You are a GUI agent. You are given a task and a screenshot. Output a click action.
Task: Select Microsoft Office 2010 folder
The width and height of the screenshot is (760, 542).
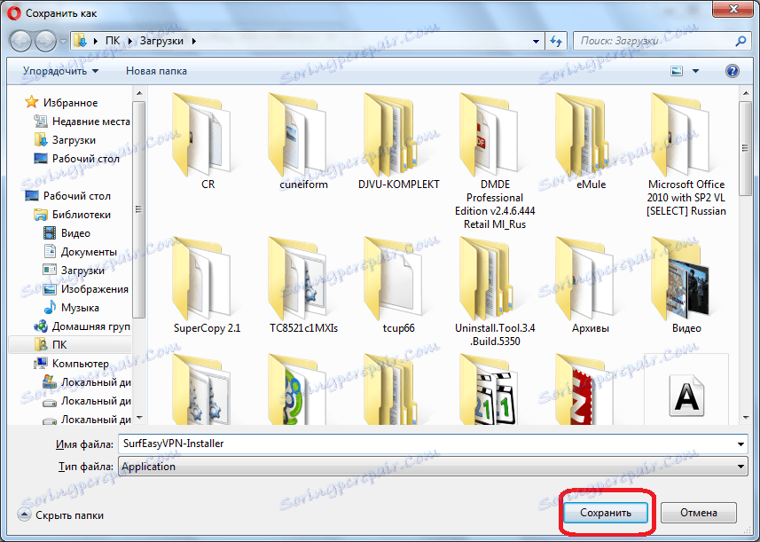[686, 154]
